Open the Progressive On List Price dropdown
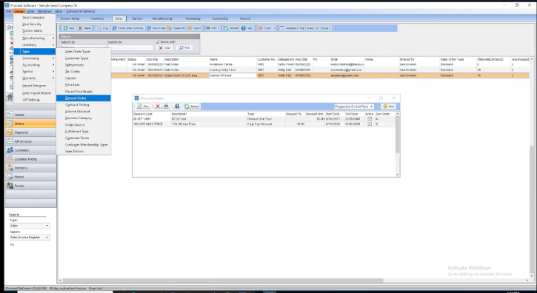The width and height of the screenshot is (537, 293). [354, 107]
